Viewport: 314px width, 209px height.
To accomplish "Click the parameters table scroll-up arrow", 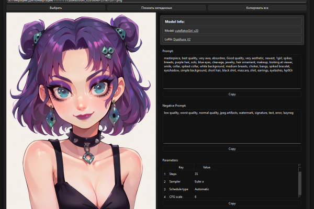I will point(299,166).
